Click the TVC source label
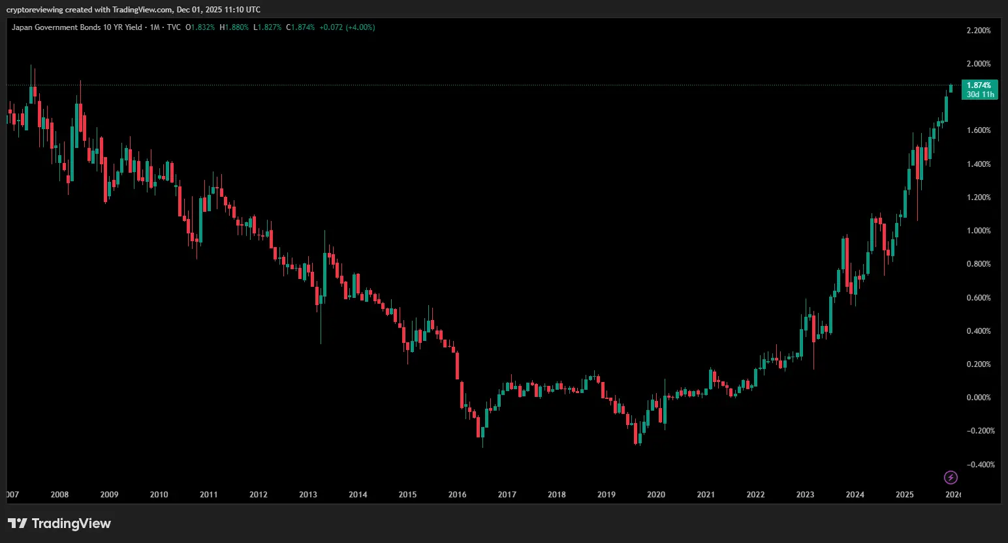This screenshot has height=543, width=1008. 174,27
